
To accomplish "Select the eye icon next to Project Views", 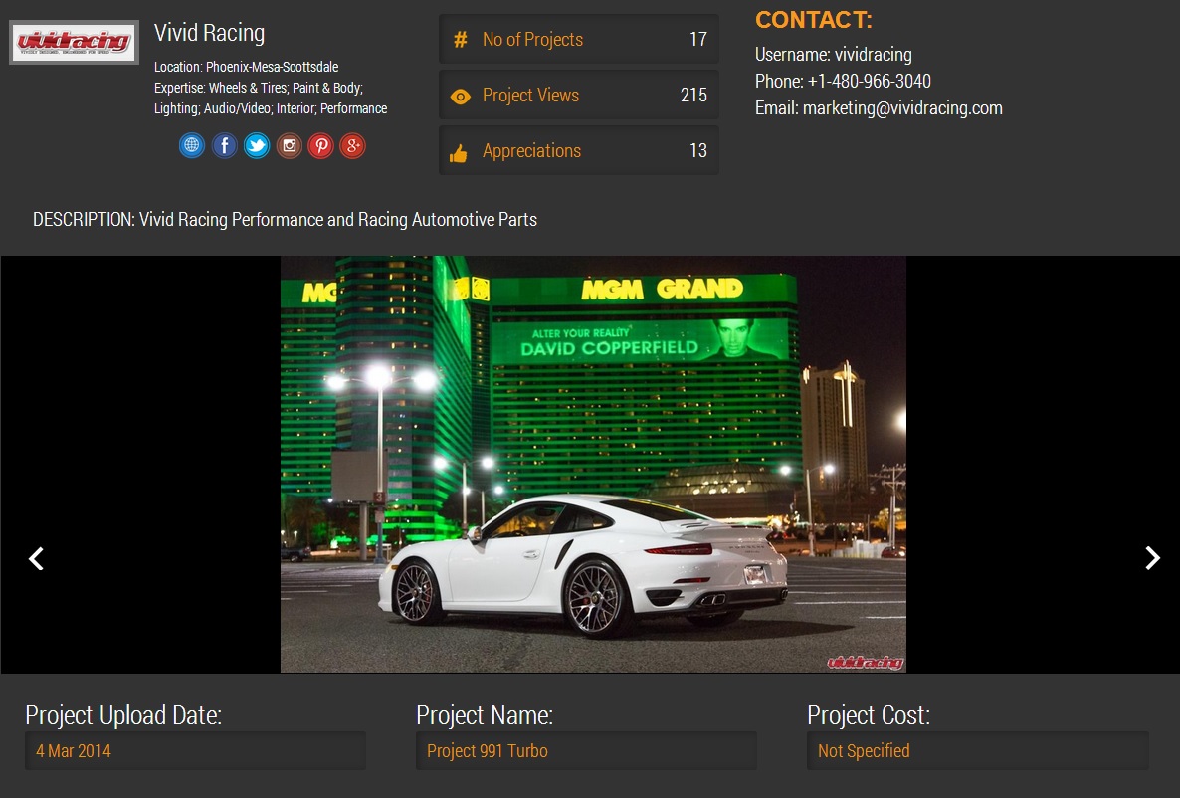I will [460, 95].
